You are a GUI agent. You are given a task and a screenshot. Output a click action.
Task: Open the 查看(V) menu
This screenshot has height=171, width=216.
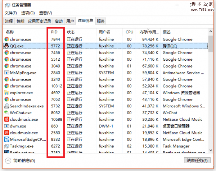pos(46,13)
